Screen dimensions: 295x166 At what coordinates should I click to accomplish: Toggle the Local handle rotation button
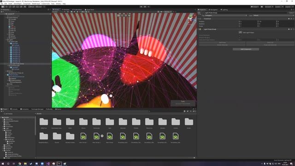[39, 6]
